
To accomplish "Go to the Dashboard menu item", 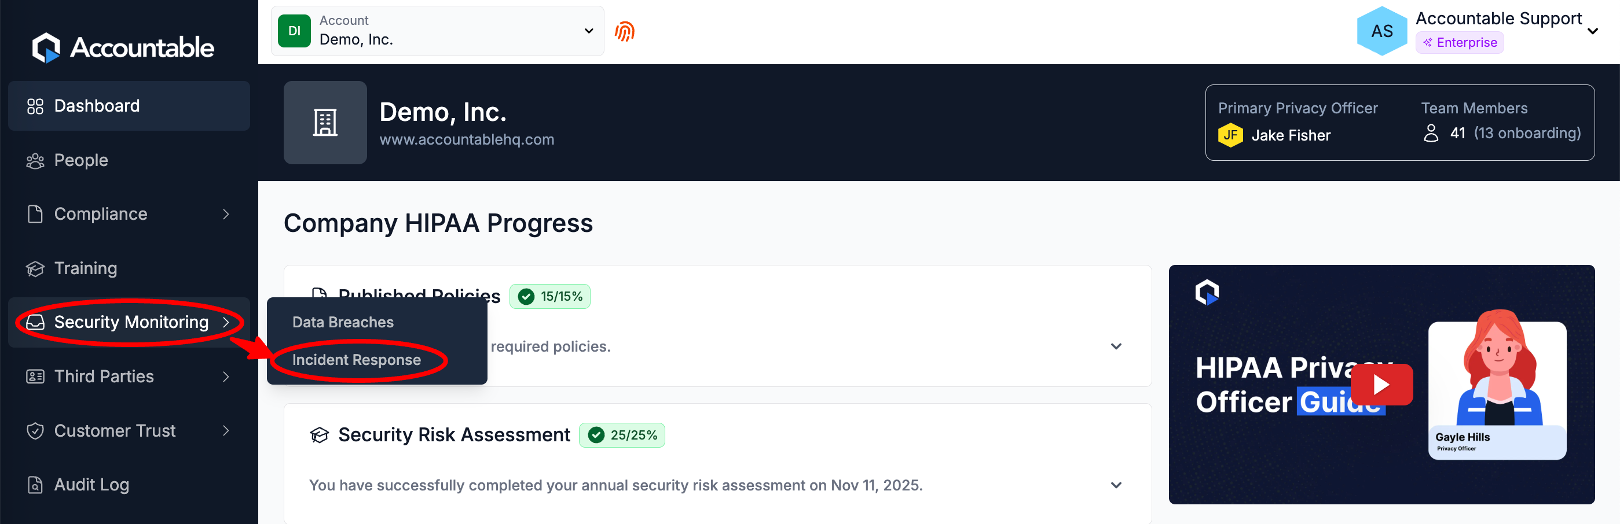I will pyautogui.click(x=129, y=106).
